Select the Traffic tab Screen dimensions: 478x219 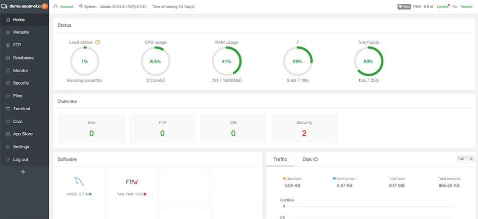point(280,159)
